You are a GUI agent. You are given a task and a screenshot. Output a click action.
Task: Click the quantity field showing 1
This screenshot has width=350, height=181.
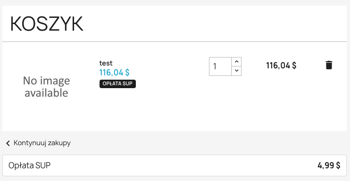(x=220, y=66)
